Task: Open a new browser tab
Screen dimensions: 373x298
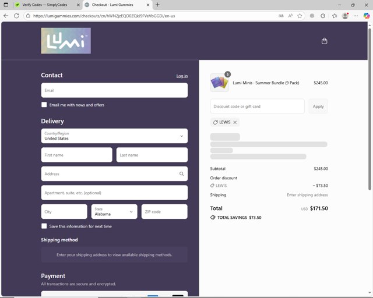Action: pyautogui.click(x=157, y=5)
